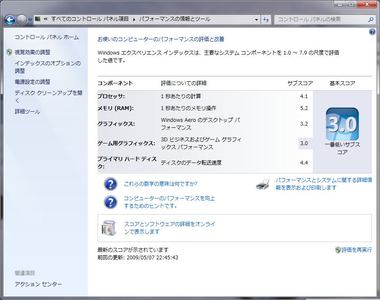Click the 一番低いサブスコア caption
Screen dimensions: 380x300
click(x=342, y=149)
